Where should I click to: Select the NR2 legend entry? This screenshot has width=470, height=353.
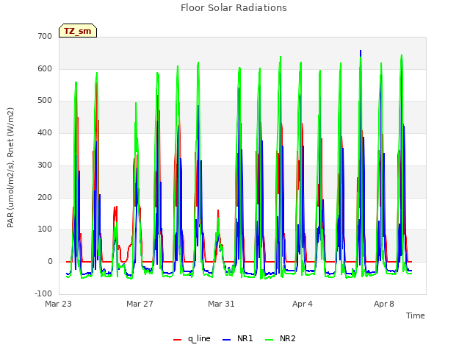coord(281,338)
